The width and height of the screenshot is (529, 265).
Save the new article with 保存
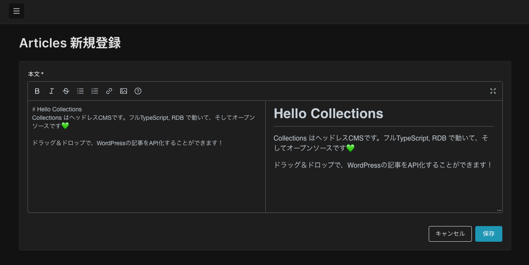(488, 234)
